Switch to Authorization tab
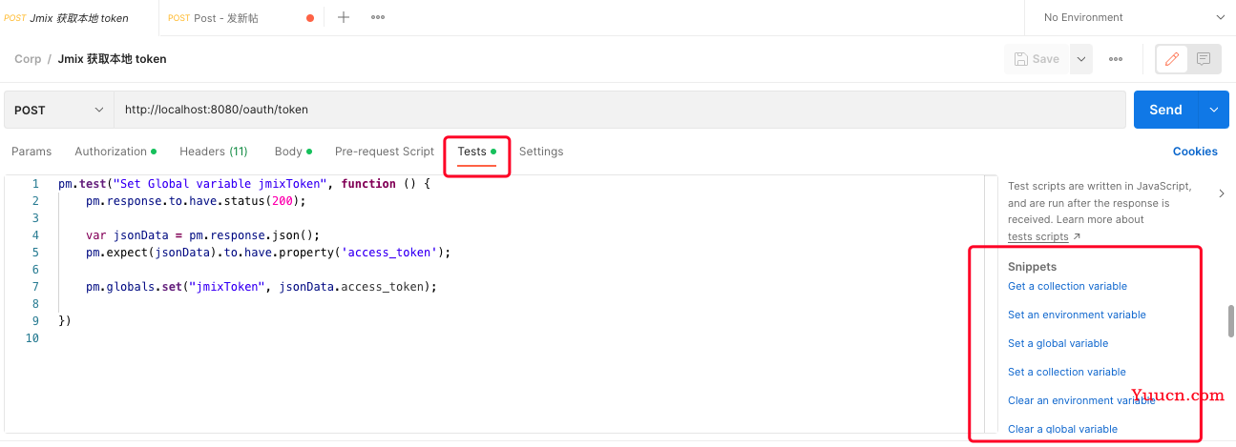 (x=115, y=152)
